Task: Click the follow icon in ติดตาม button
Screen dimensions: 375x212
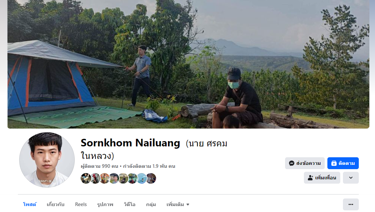Action: (x=334, y=163)
